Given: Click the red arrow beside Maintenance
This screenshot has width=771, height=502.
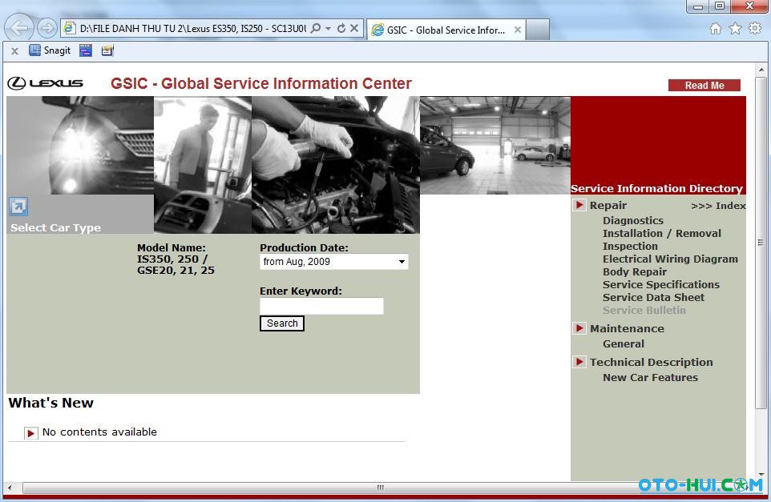Looking at the screenshot, I should pyautogui.click(x=579, y=328).
